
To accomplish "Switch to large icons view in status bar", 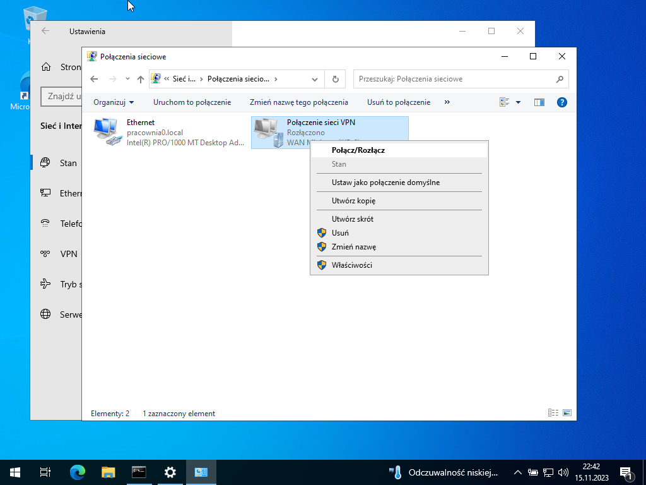I will click(x=567, y=413).
